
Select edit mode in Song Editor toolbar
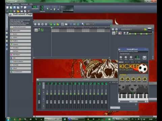click(x=66, y=24)
